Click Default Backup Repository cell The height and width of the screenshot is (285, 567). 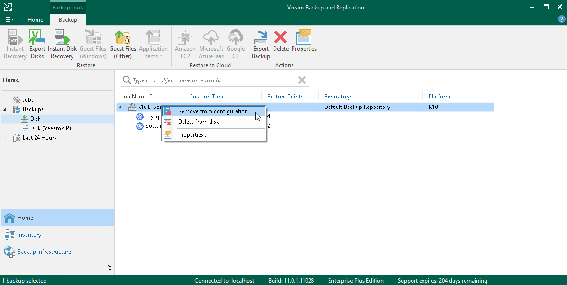coord(357,107)
